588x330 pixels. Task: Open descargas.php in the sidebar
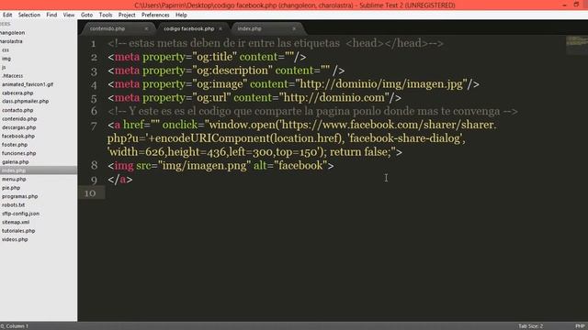click(x=18, y=127)
